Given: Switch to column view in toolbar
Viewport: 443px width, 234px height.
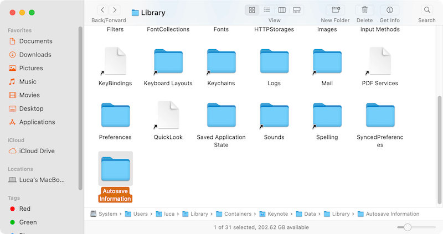Looking at the screenshot, I should coord(282,10).
